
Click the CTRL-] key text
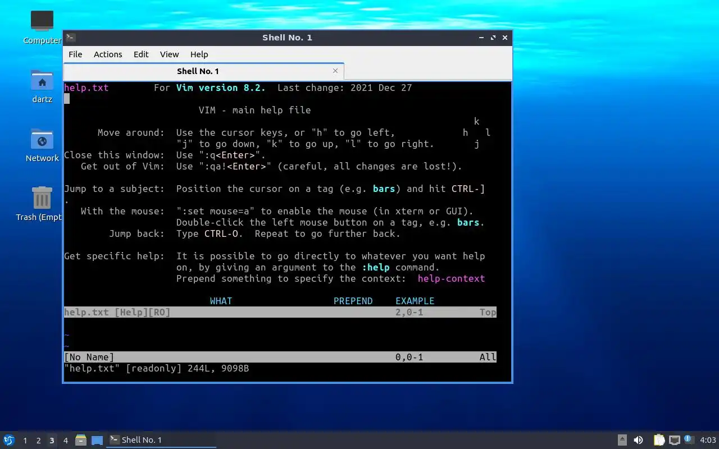[468, 189]
